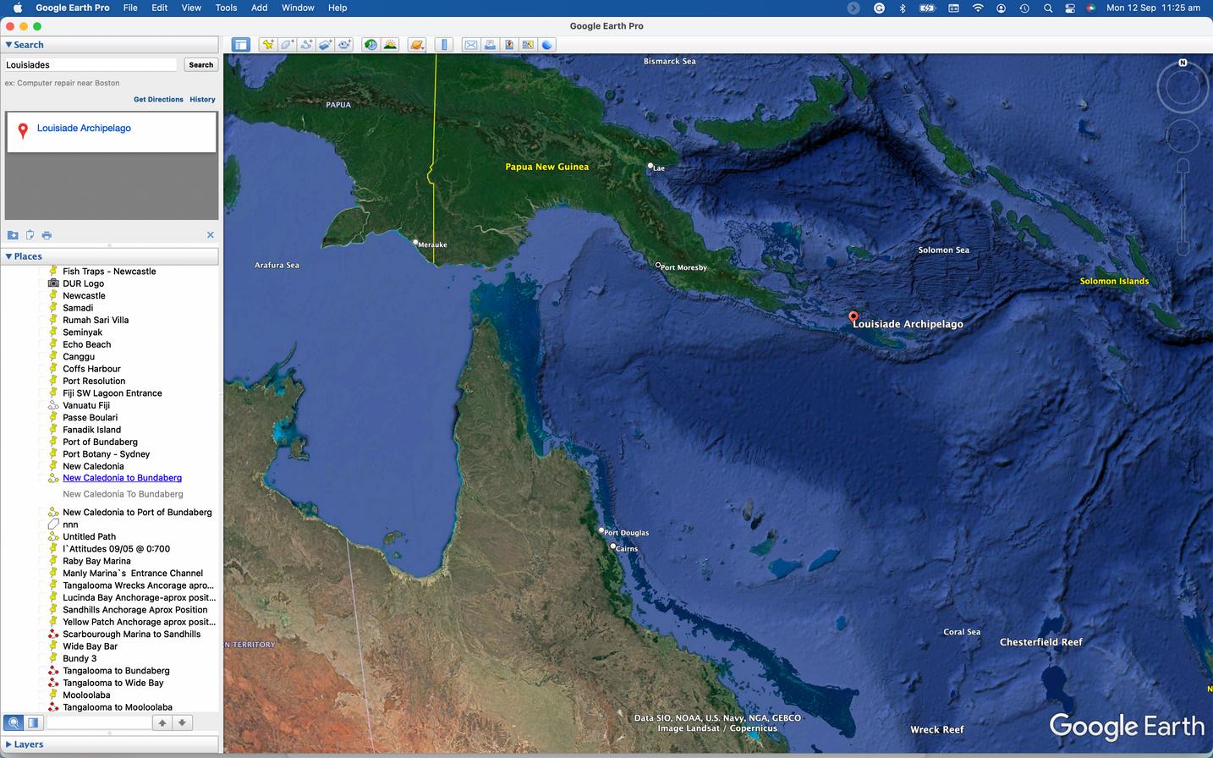Click the panel icon beside the places magnifier
The height and width of the screenshot is (758, 1213).
[33, 722]
